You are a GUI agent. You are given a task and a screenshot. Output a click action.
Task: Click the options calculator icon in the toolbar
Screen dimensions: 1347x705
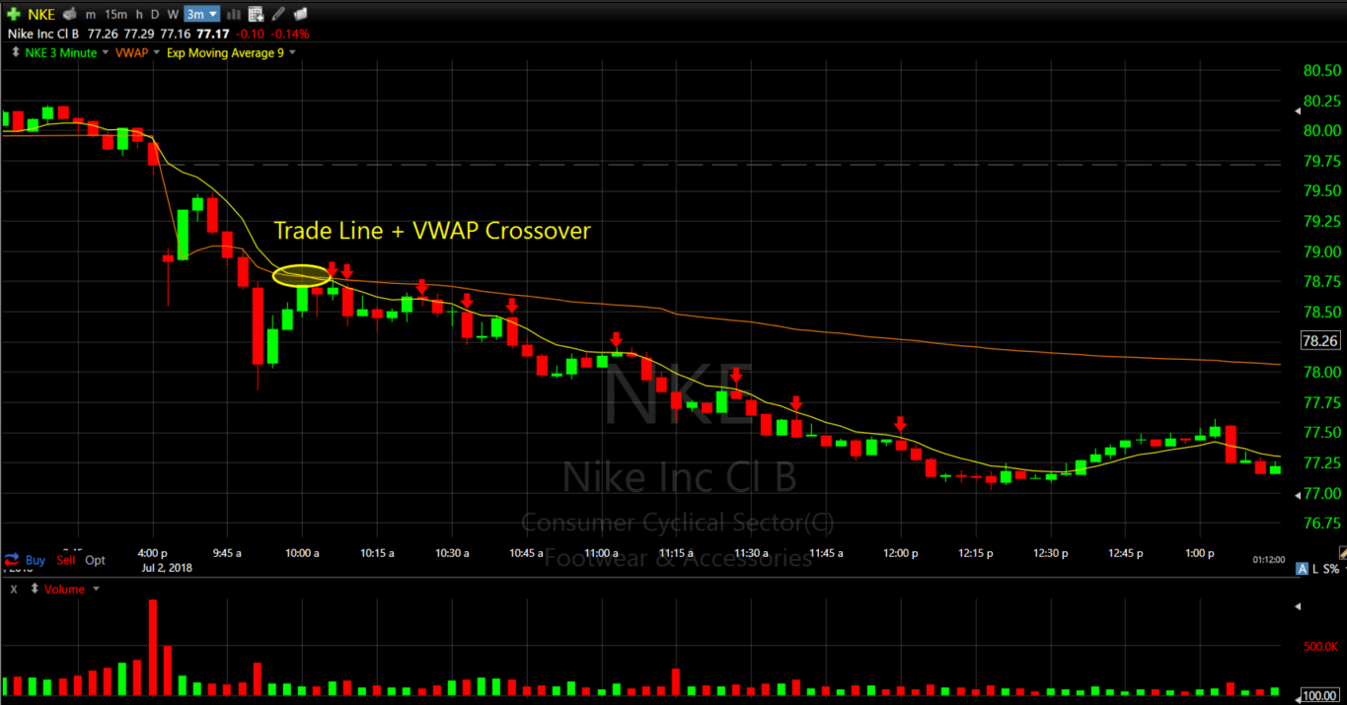(x=256, y=14)
